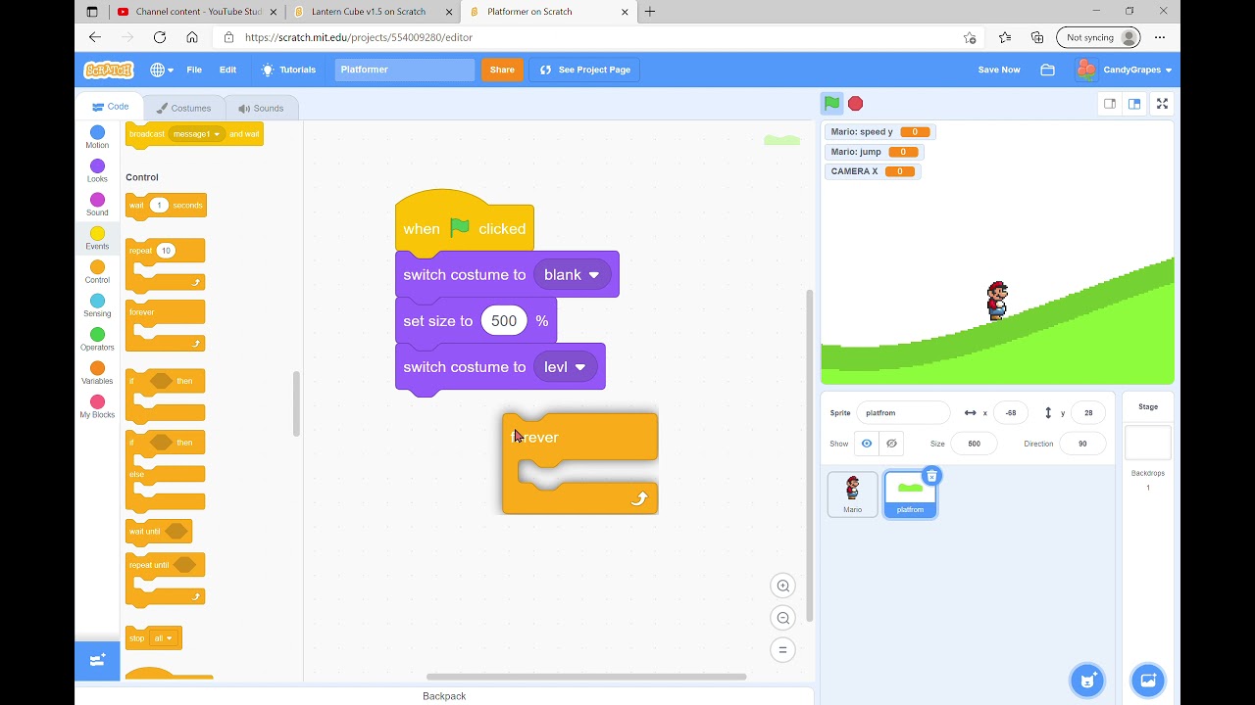
Task: Click the orange Share button
Action: pyautogui.click(x=502, y=70)
